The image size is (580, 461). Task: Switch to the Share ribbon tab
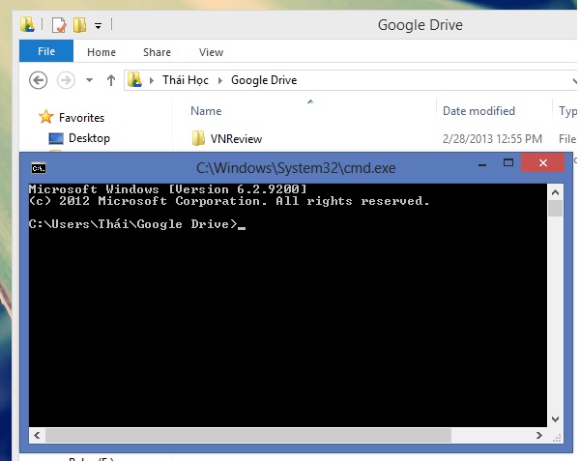157,52
